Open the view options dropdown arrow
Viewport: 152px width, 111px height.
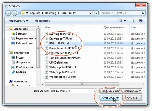[125, 21]
